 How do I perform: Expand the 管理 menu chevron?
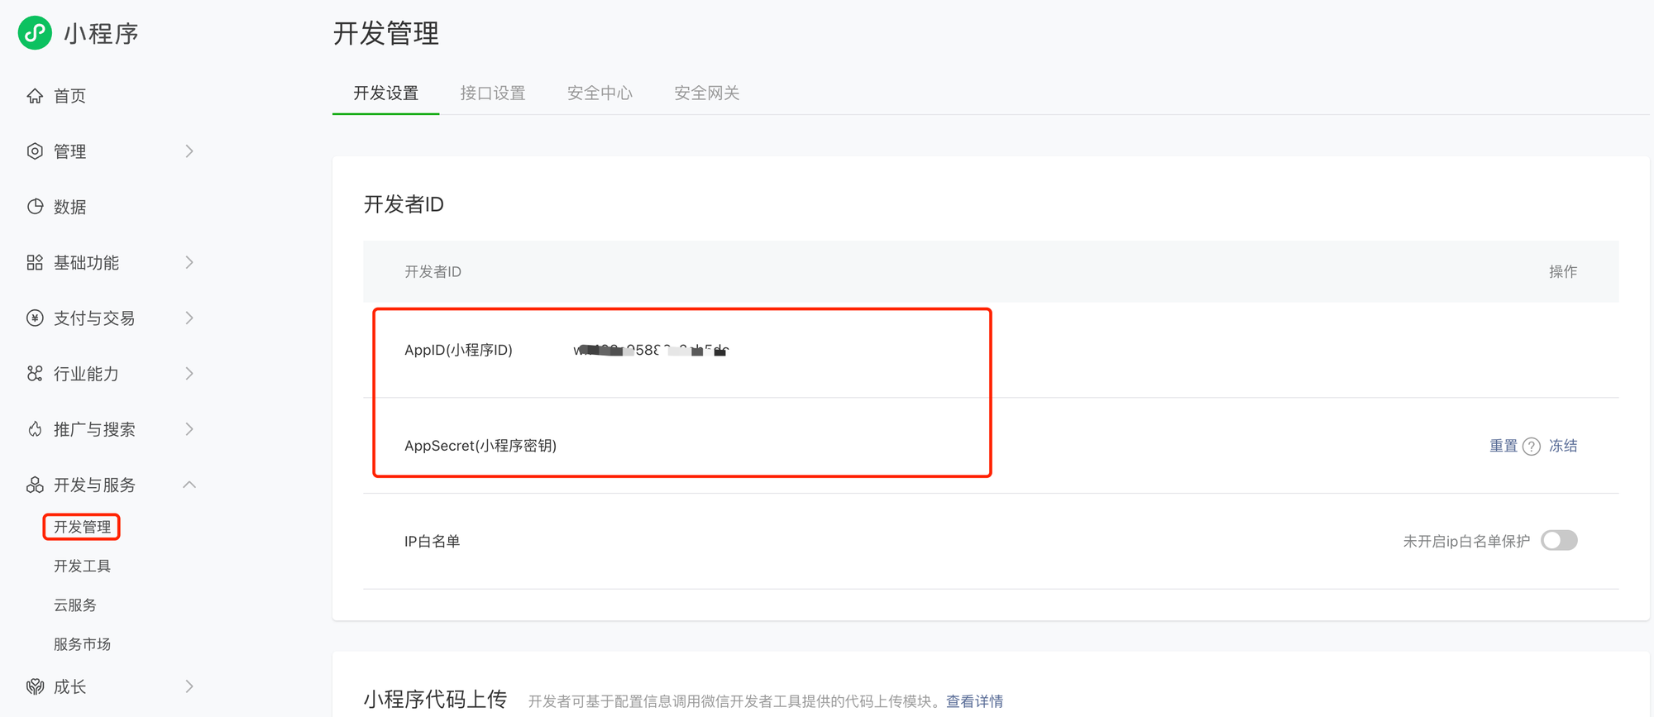[189, 151]
